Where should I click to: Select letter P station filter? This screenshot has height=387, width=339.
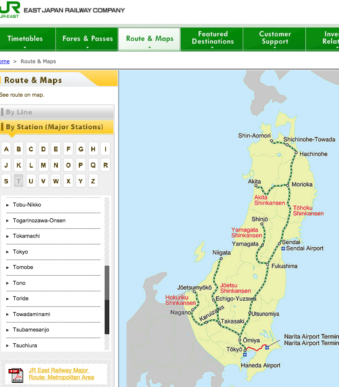tap(81, 165)
